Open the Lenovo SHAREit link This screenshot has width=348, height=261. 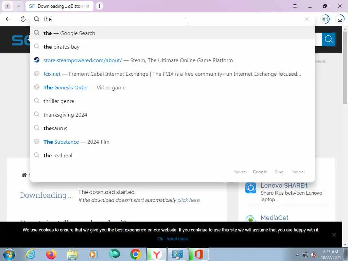tap(284, 185)
